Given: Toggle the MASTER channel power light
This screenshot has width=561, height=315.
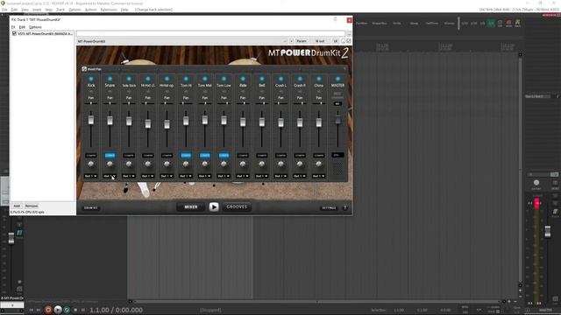Looking at the screenshot, I should click(x=337, y=79).
